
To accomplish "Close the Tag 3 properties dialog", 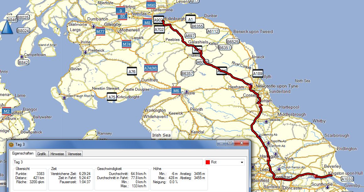I will pos(242,143).
